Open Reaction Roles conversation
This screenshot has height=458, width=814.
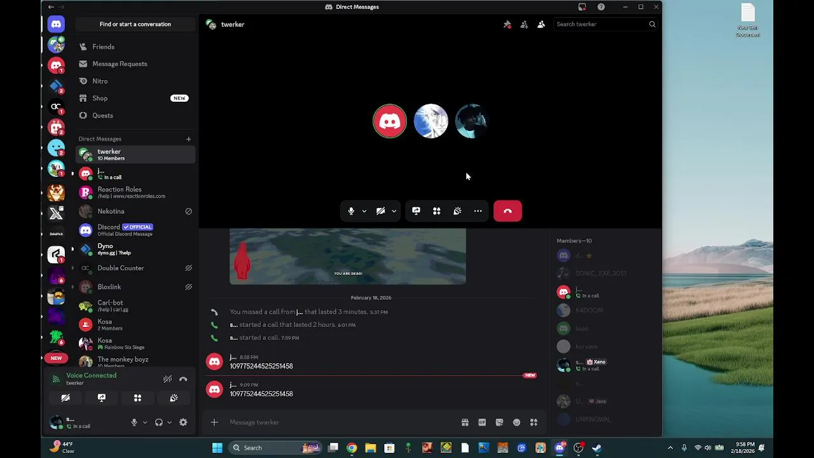135,192
